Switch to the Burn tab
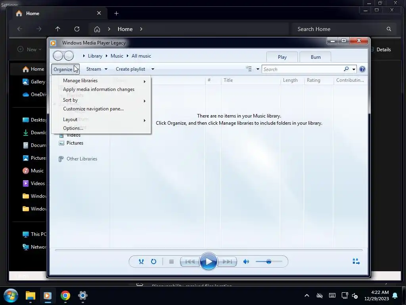406x305 pixels. (x=315, y=57)
